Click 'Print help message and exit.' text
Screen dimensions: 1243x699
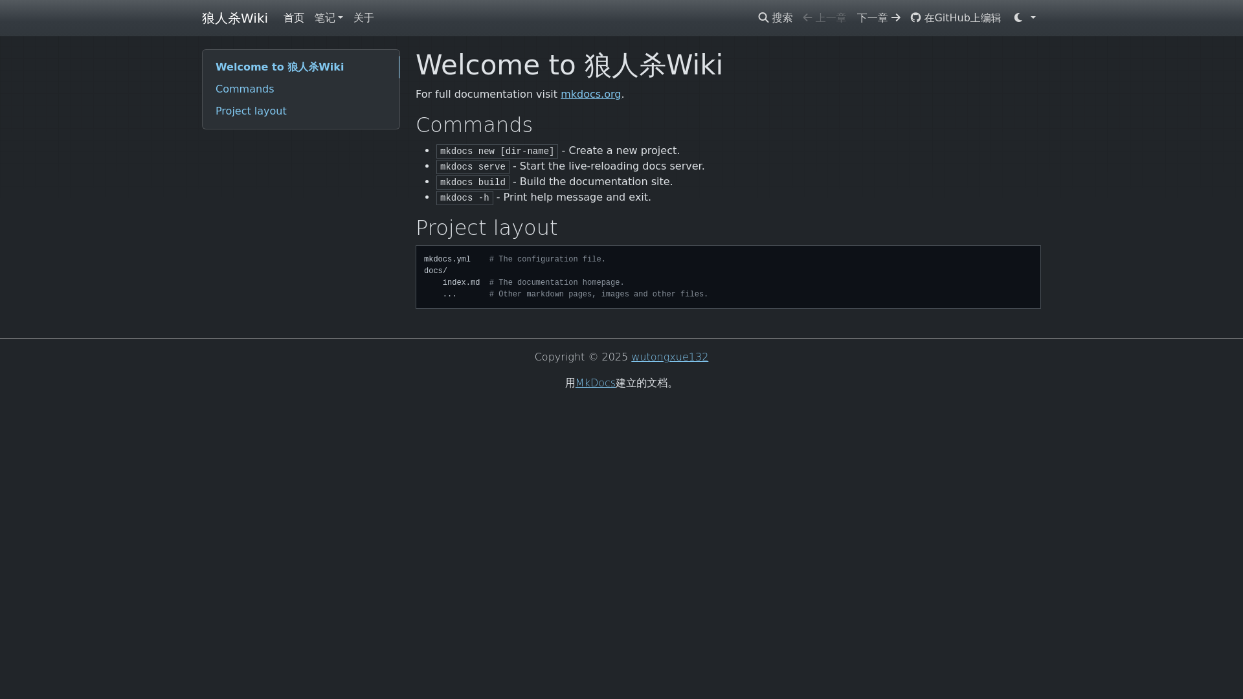point(577,197)
